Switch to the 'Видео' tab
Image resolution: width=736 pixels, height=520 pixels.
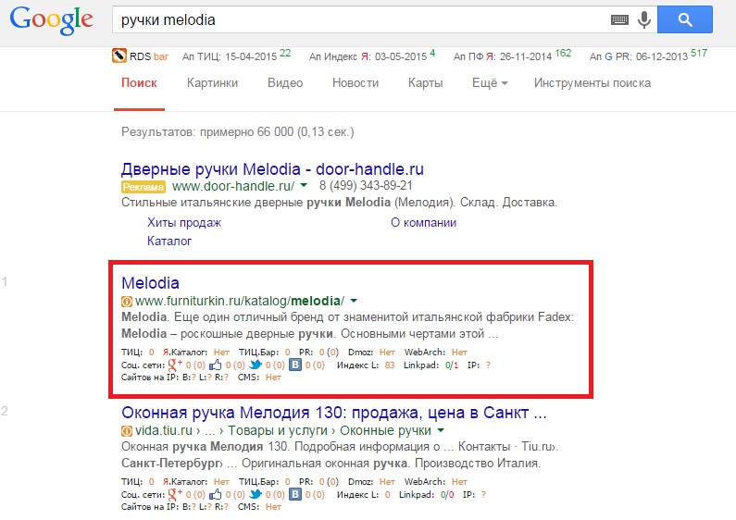[285, 83]
